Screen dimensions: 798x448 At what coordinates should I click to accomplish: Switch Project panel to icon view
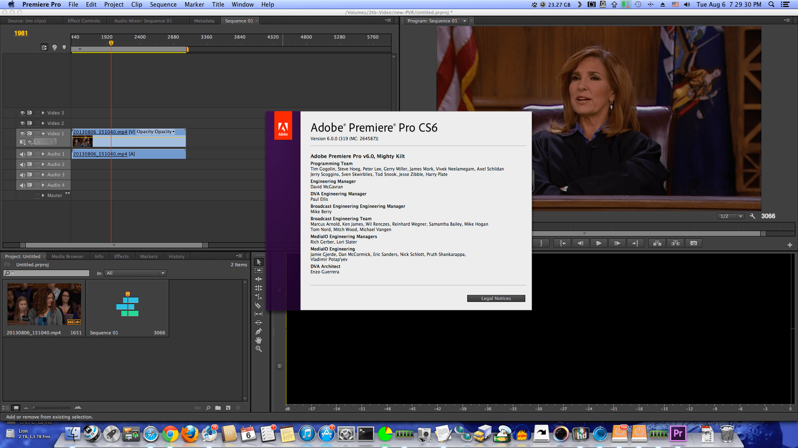tap(16, 408)
